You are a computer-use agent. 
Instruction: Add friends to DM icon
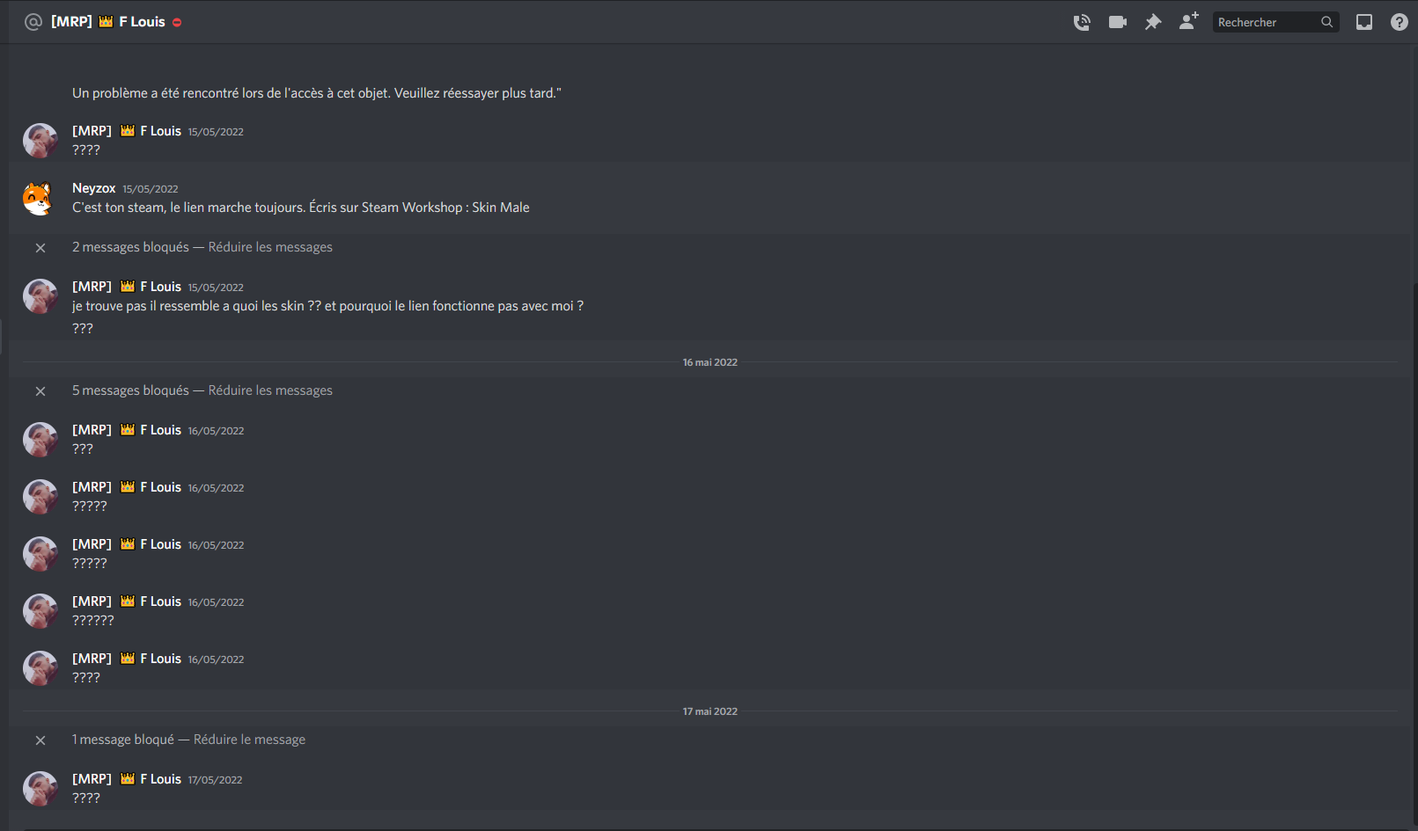click(1188, 21)
